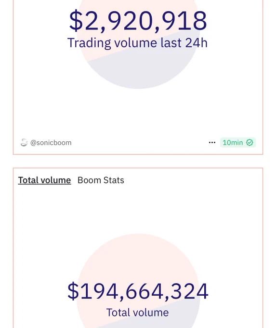Click the empty space below the Boom Stats title
The height and width of the screenshot is (328, 276).
coord(138,209)
